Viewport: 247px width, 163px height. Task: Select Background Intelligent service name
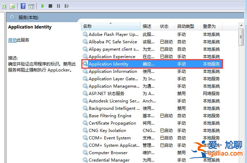point(114,108)
